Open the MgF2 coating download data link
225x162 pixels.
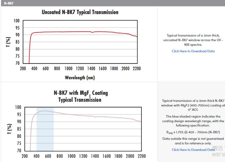point(193,150)
